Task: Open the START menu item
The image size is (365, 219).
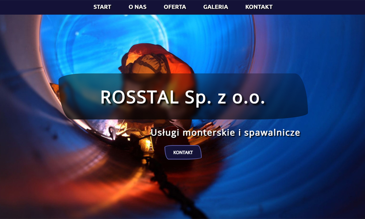Action: point(102,7)
